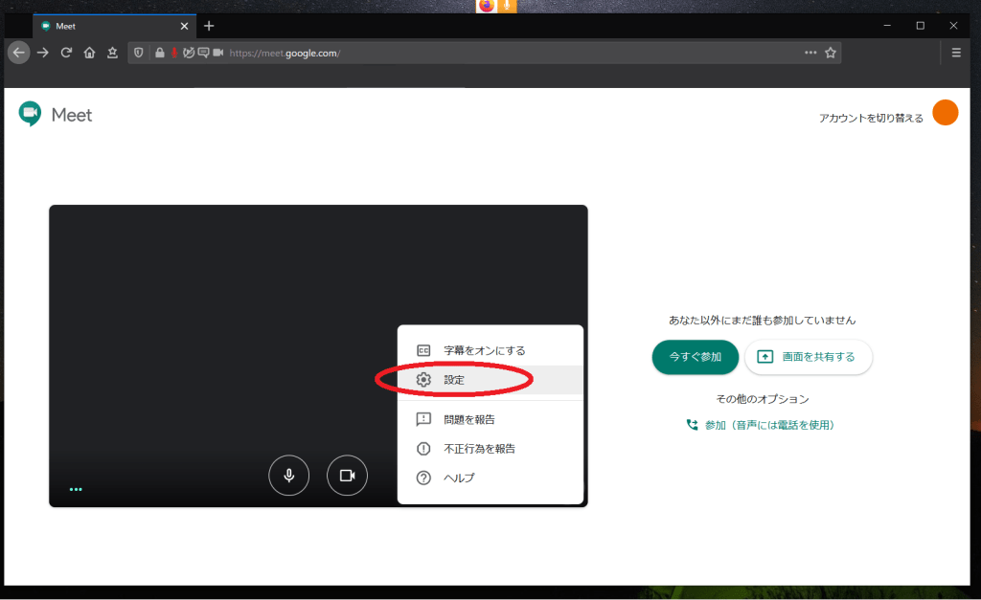Bookmark this page with the star icon
This screenshot has width=981, height=600.
[831, 53]
